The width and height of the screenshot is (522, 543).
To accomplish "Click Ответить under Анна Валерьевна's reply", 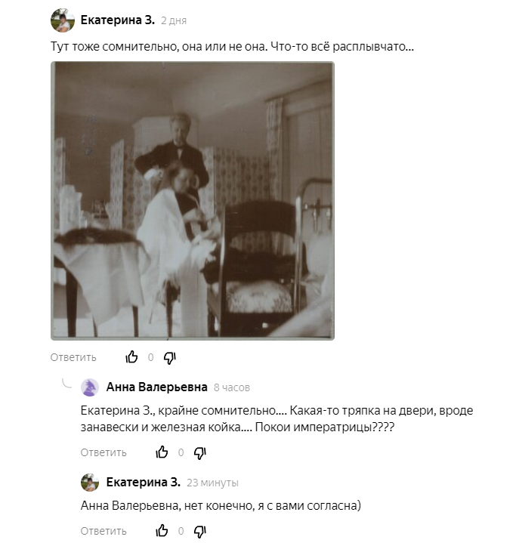I will (x=103, y=452).
